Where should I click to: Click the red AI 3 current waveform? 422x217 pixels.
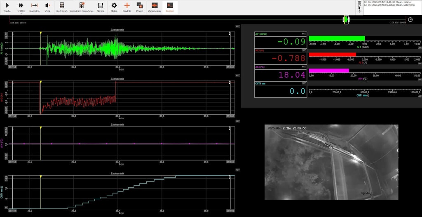pyautogui.click(x=78, y=102)
